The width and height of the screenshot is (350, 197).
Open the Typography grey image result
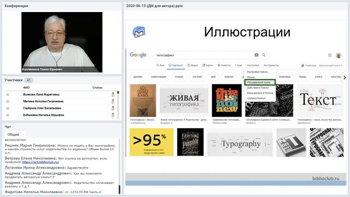(x=240, y=142)
